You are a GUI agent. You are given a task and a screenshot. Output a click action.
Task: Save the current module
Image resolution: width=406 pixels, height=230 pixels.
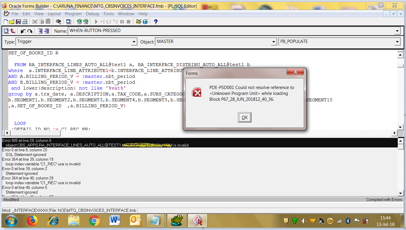18,21
